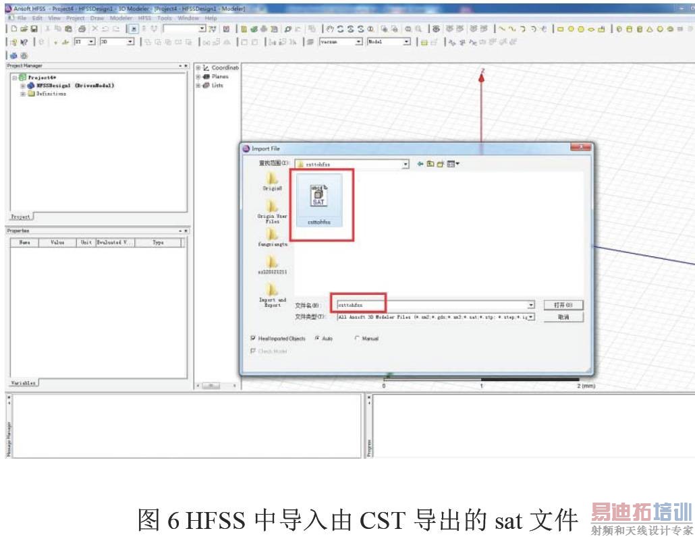Click the What's This help cursor icon
Viewport: 695px width, 537px height.
[x=24, y=42]
